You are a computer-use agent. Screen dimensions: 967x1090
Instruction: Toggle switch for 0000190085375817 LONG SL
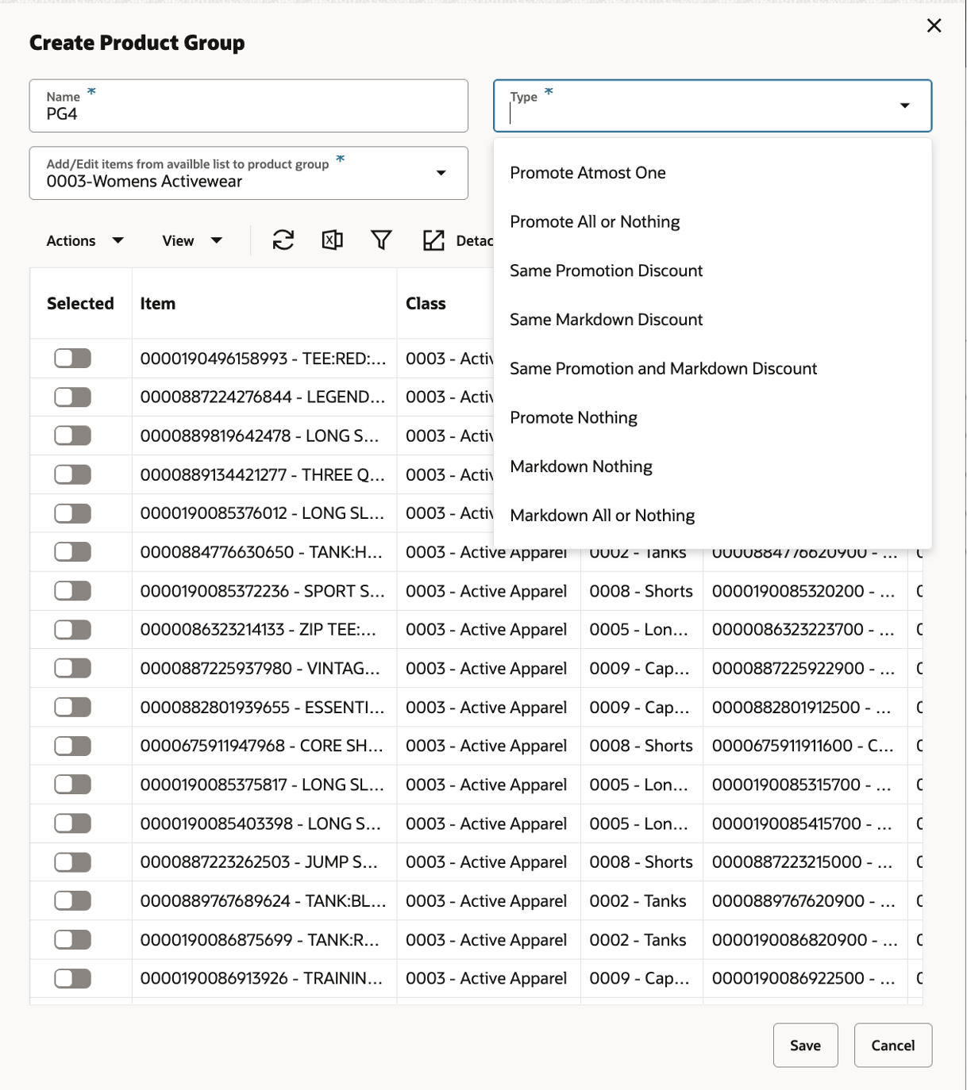click(73, 785)
